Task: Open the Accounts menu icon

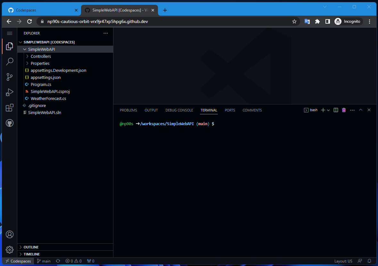Action: [10, 234]
